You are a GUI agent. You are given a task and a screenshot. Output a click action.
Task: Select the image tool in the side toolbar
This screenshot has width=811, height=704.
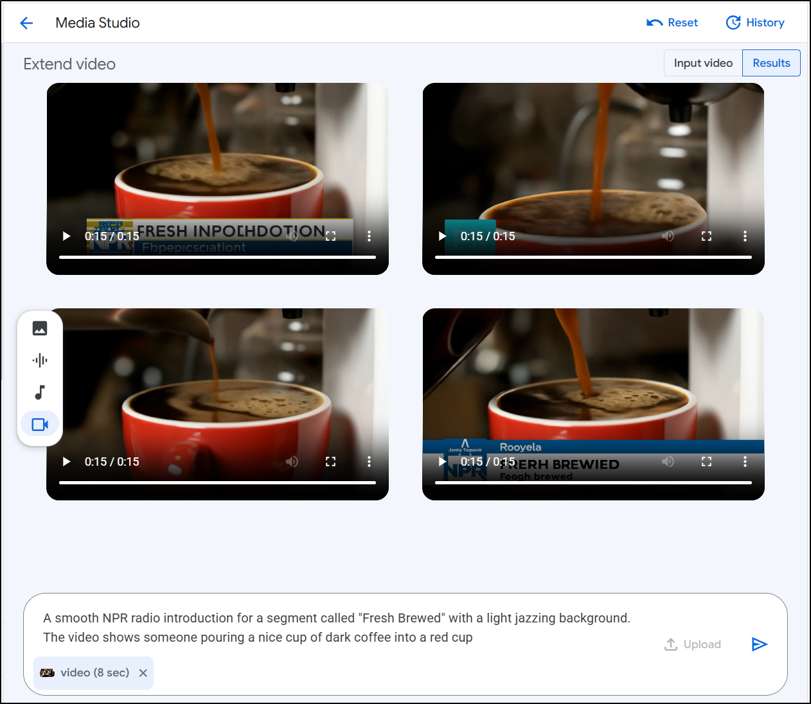40,328
